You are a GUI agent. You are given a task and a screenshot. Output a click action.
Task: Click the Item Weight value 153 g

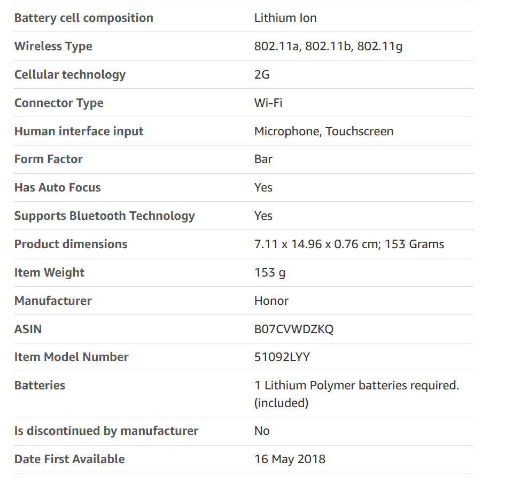(x=270, y=273)
